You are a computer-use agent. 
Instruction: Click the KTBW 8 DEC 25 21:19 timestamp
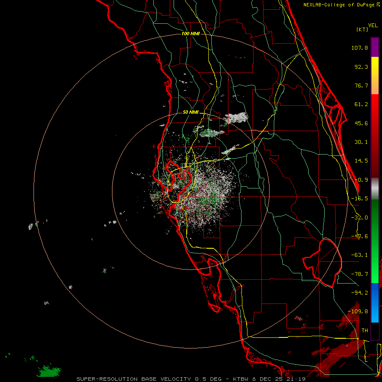pyautogui.click(x=269, y=379)
